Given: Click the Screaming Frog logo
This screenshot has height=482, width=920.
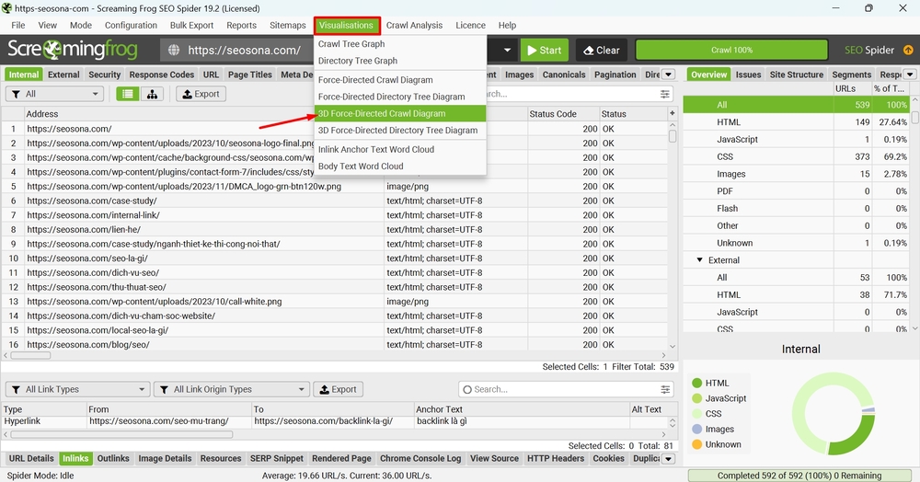Looking at the screenshot, I should click(72, 50).
